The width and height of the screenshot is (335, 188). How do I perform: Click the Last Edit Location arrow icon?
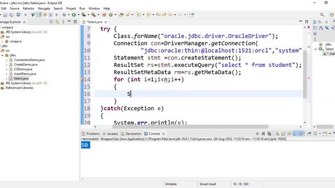158,15
